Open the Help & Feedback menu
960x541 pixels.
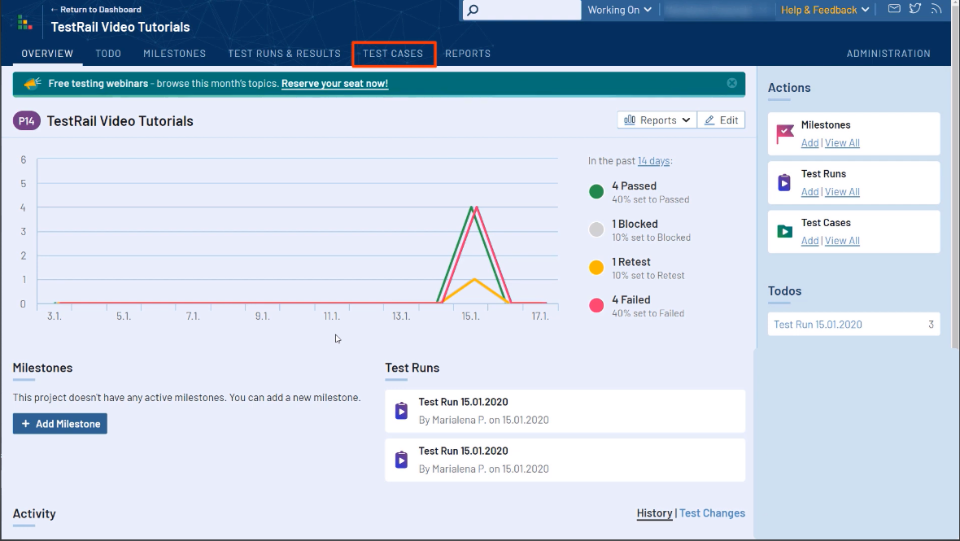824,10
